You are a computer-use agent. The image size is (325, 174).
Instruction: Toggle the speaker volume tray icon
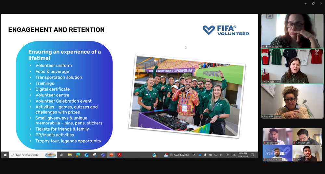click(x=221, y=155)
